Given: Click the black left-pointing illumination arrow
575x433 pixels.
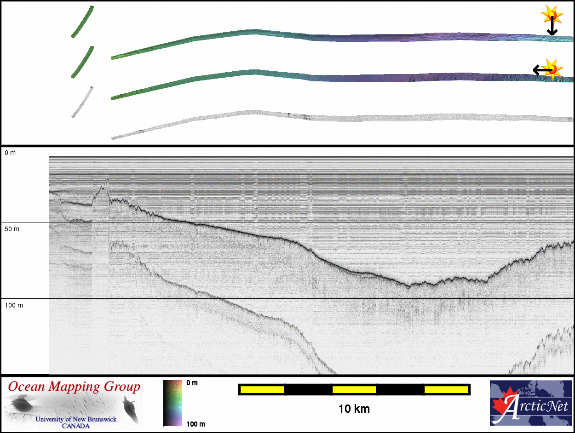Looking at the screenshot, I should (x=539, y=70).
